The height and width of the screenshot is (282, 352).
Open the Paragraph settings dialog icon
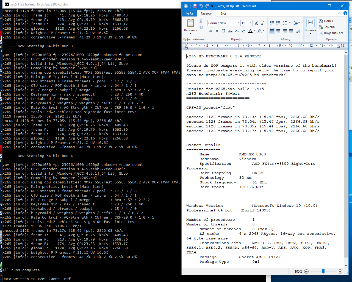tap(298, 31)
